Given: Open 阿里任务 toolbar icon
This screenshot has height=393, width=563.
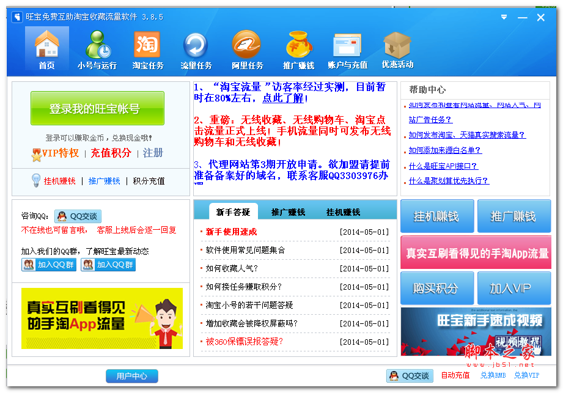Looking at the screenshot, I should (x=247, y=49).
